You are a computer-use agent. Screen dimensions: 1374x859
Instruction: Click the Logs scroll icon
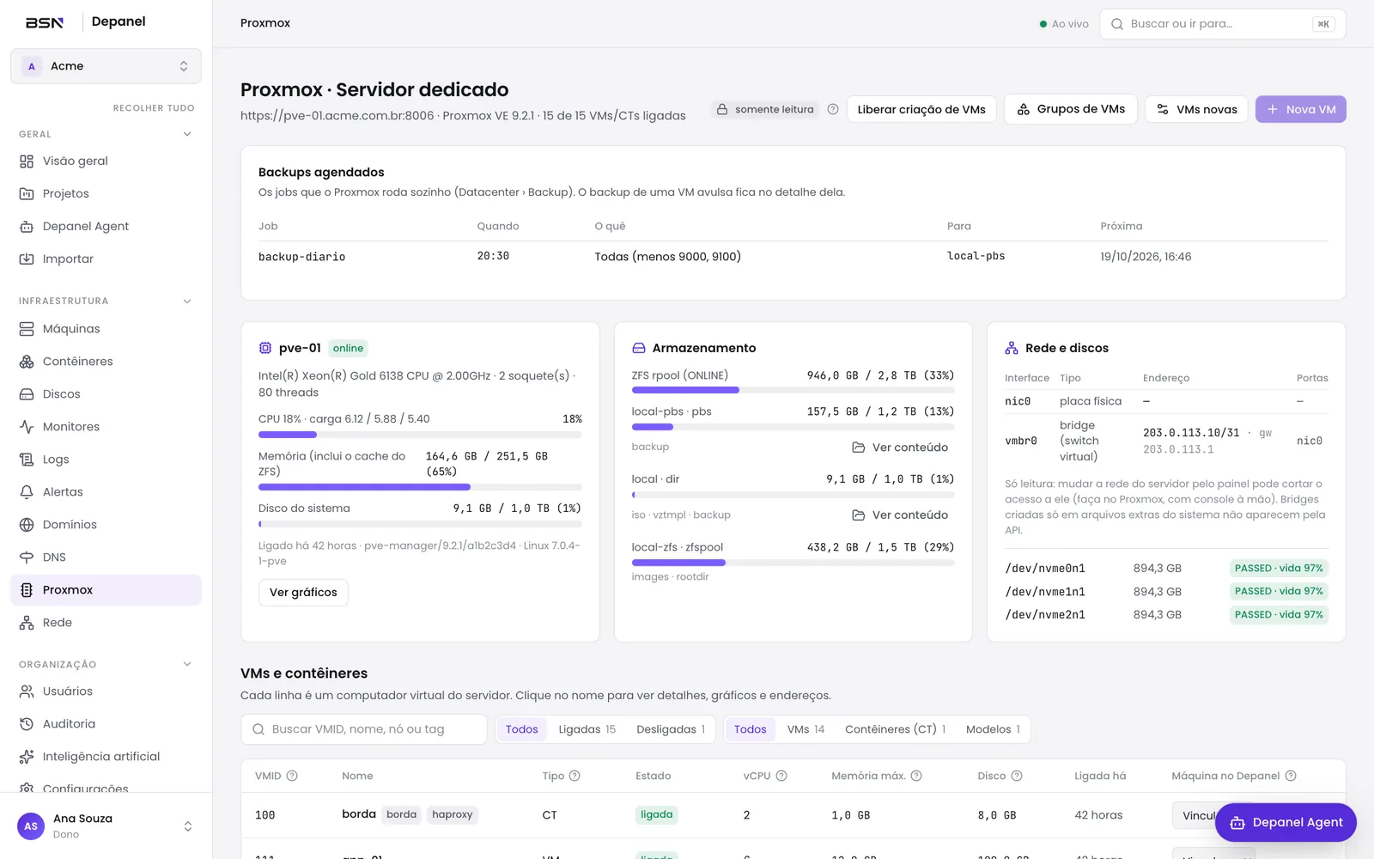27,460
